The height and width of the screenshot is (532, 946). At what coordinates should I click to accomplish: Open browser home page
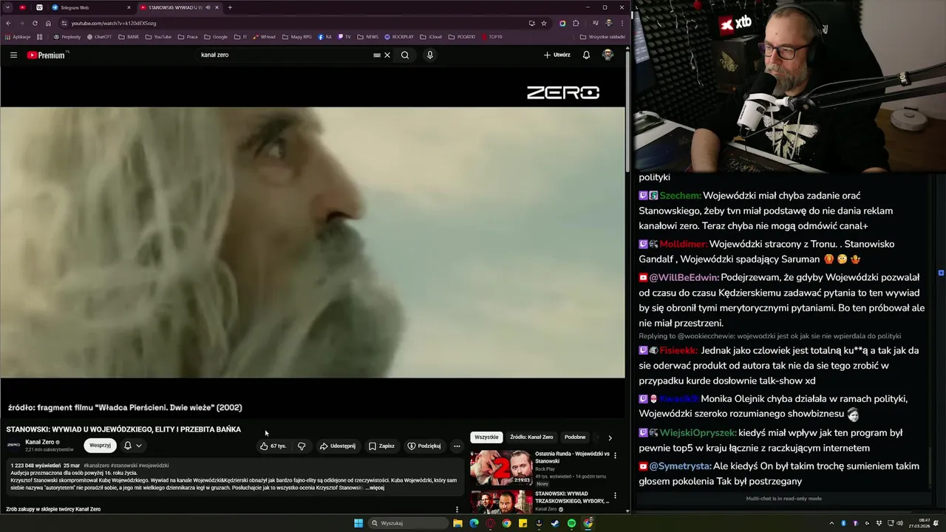(x=48, y=23)
